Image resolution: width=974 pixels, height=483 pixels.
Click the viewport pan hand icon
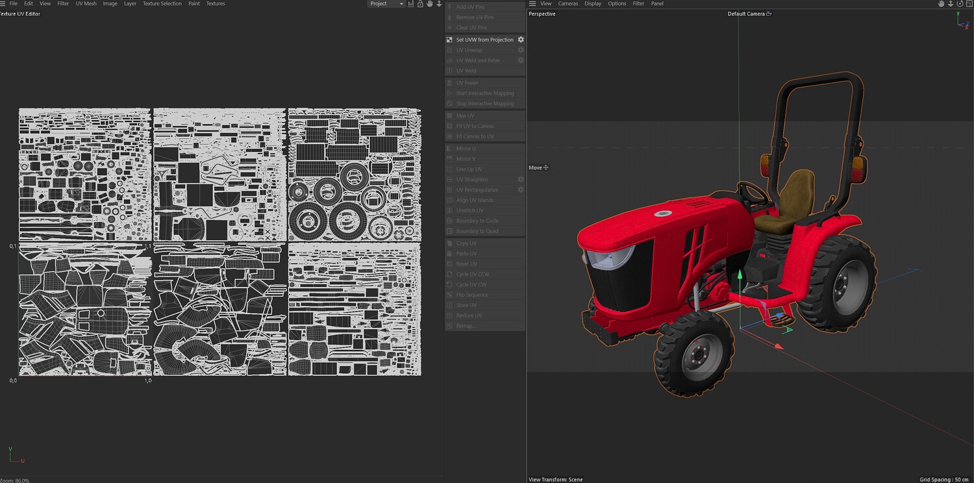point(942,4)
